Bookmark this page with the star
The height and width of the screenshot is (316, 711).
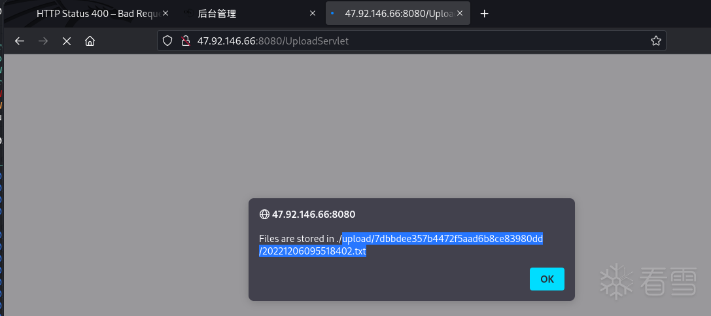[x=655, y=41]
